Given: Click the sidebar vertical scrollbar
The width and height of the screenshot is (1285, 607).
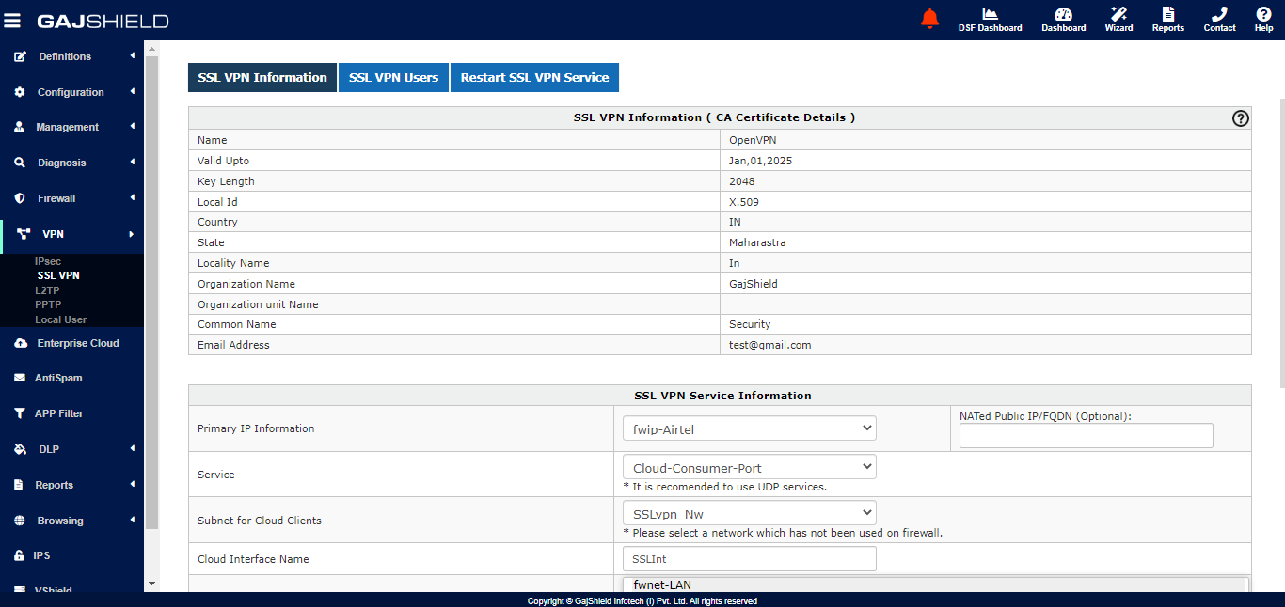Looking at the screenshot, I should 151,291.
